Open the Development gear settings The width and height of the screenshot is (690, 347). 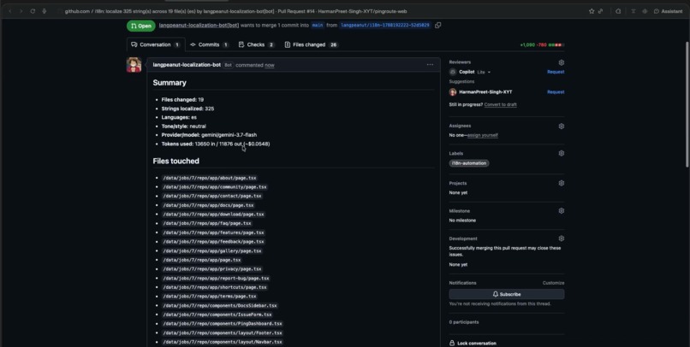pos(561,238)
